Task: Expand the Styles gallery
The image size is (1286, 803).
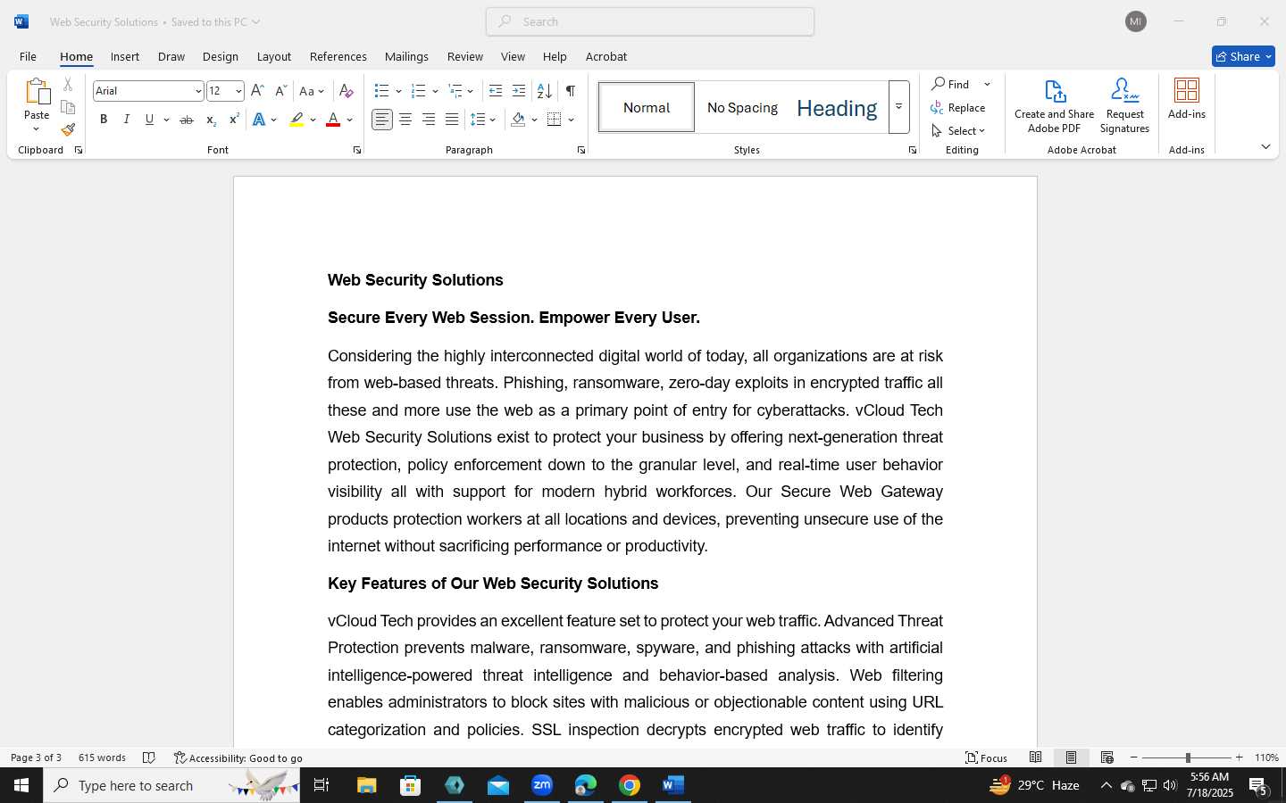Action: click(x=899, y=107)
